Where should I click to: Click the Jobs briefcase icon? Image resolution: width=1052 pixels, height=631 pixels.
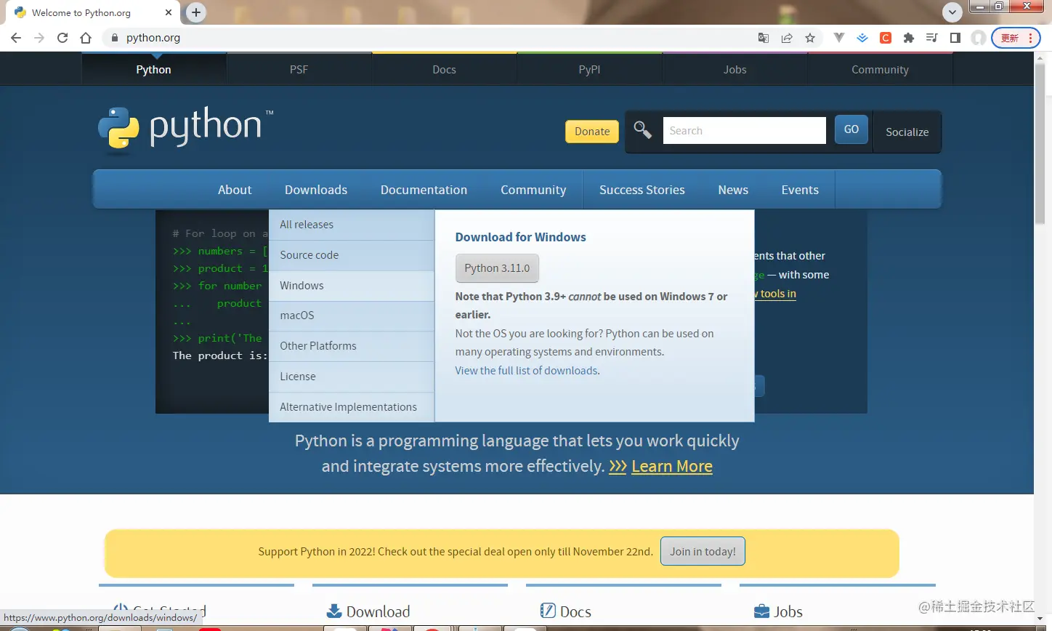tap(761, 611)
